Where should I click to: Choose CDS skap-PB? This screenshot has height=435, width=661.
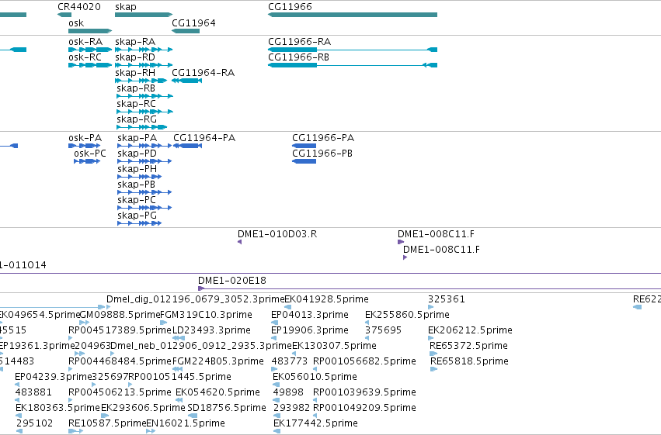point(144,192)
